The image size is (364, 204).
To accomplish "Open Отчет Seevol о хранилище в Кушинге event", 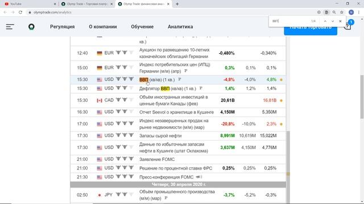I will pos(176,112).
